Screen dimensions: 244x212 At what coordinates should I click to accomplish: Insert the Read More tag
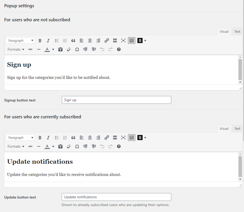click(x=115, y=40)
